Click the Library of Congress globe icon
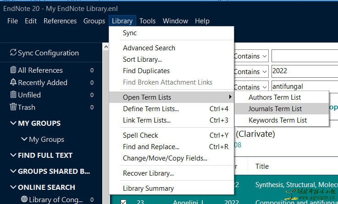The image size is (338, 204). 24,199
